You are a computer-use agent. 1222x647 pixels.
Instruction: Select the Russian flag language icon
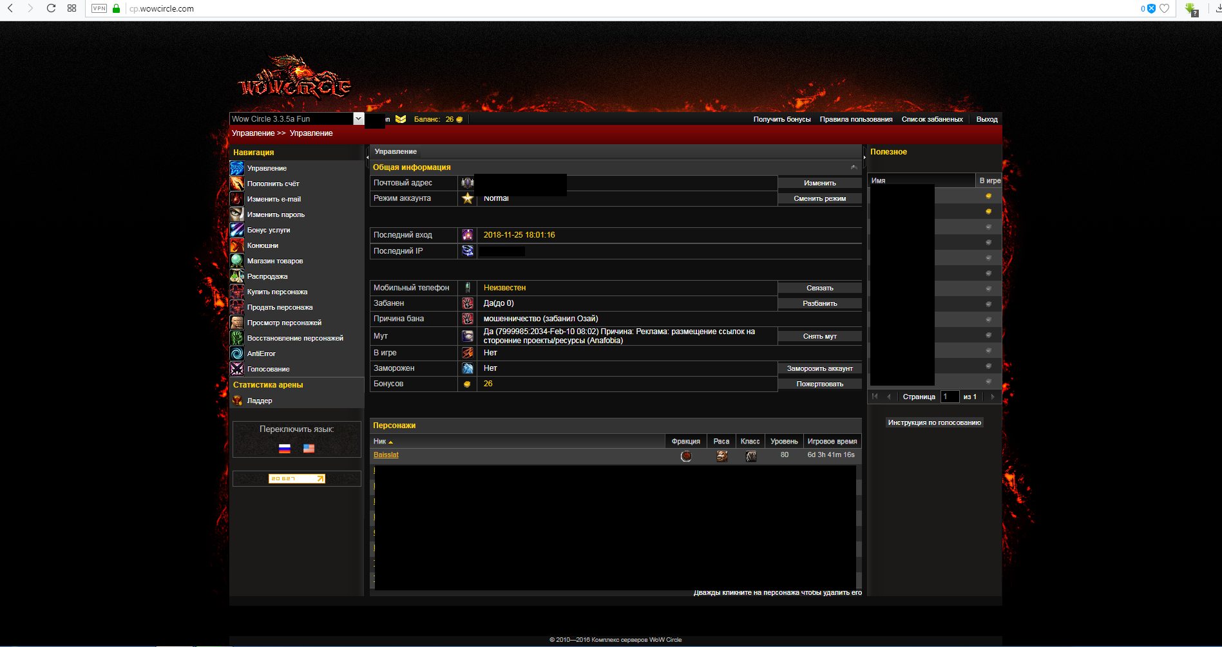click(285, 449)
